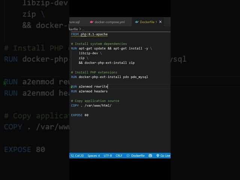Click the docker-compose.yml whale icon
The width and height of the screenshot is (240, 180).
pyautogui.click(x=91, y=22)
